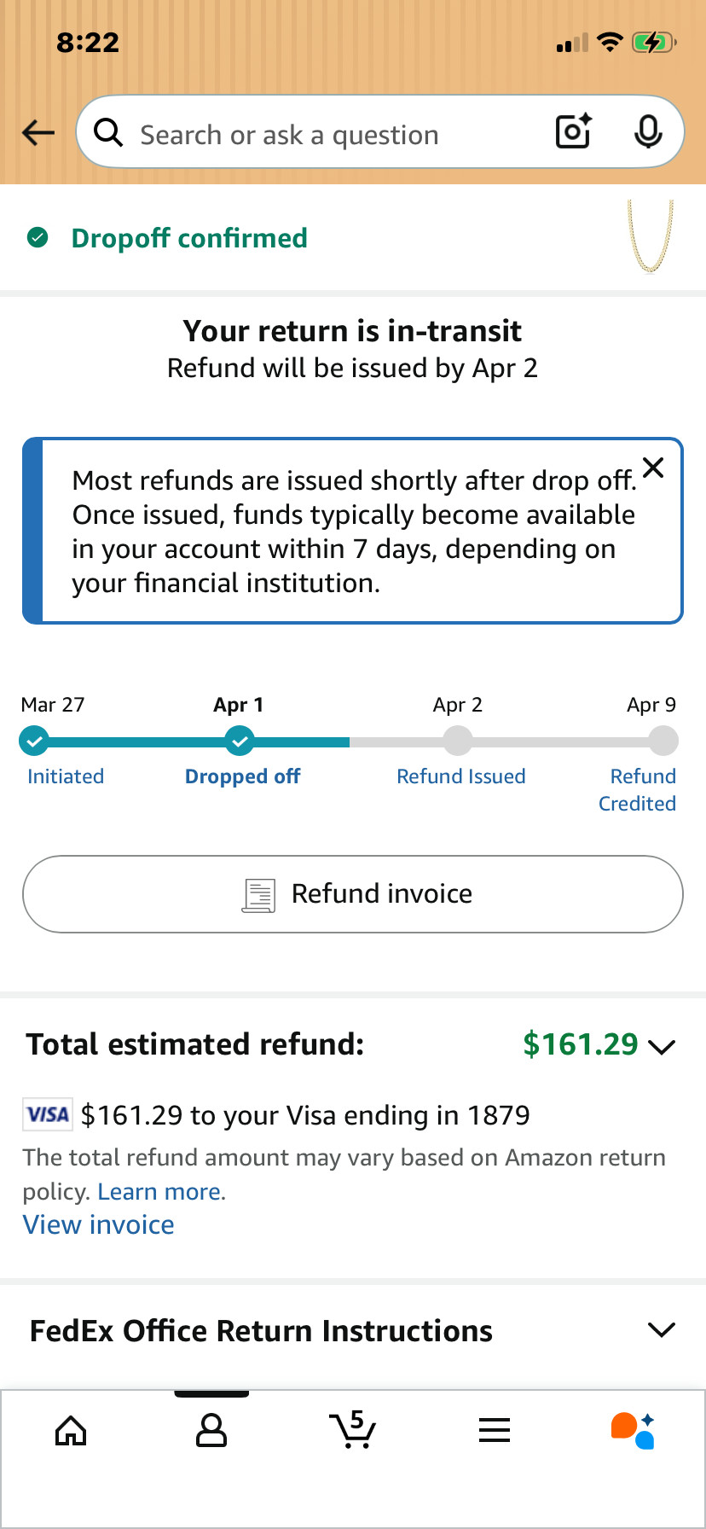706x1529 pixels.
Task: Tap the microphone voice search icon
Action: tap(648, 131)
